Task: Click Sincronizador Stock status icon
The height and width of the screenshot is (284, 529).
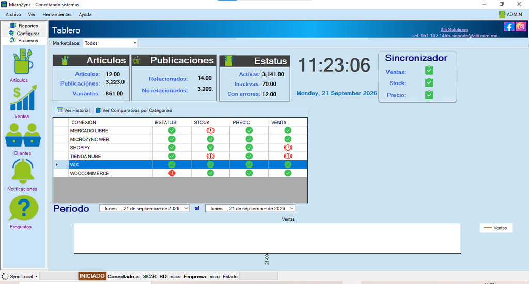Action: coord(429,83)
